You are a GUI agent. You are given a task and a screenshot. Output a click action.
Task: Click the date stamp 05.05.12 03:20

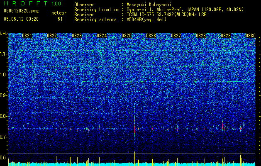21,19
